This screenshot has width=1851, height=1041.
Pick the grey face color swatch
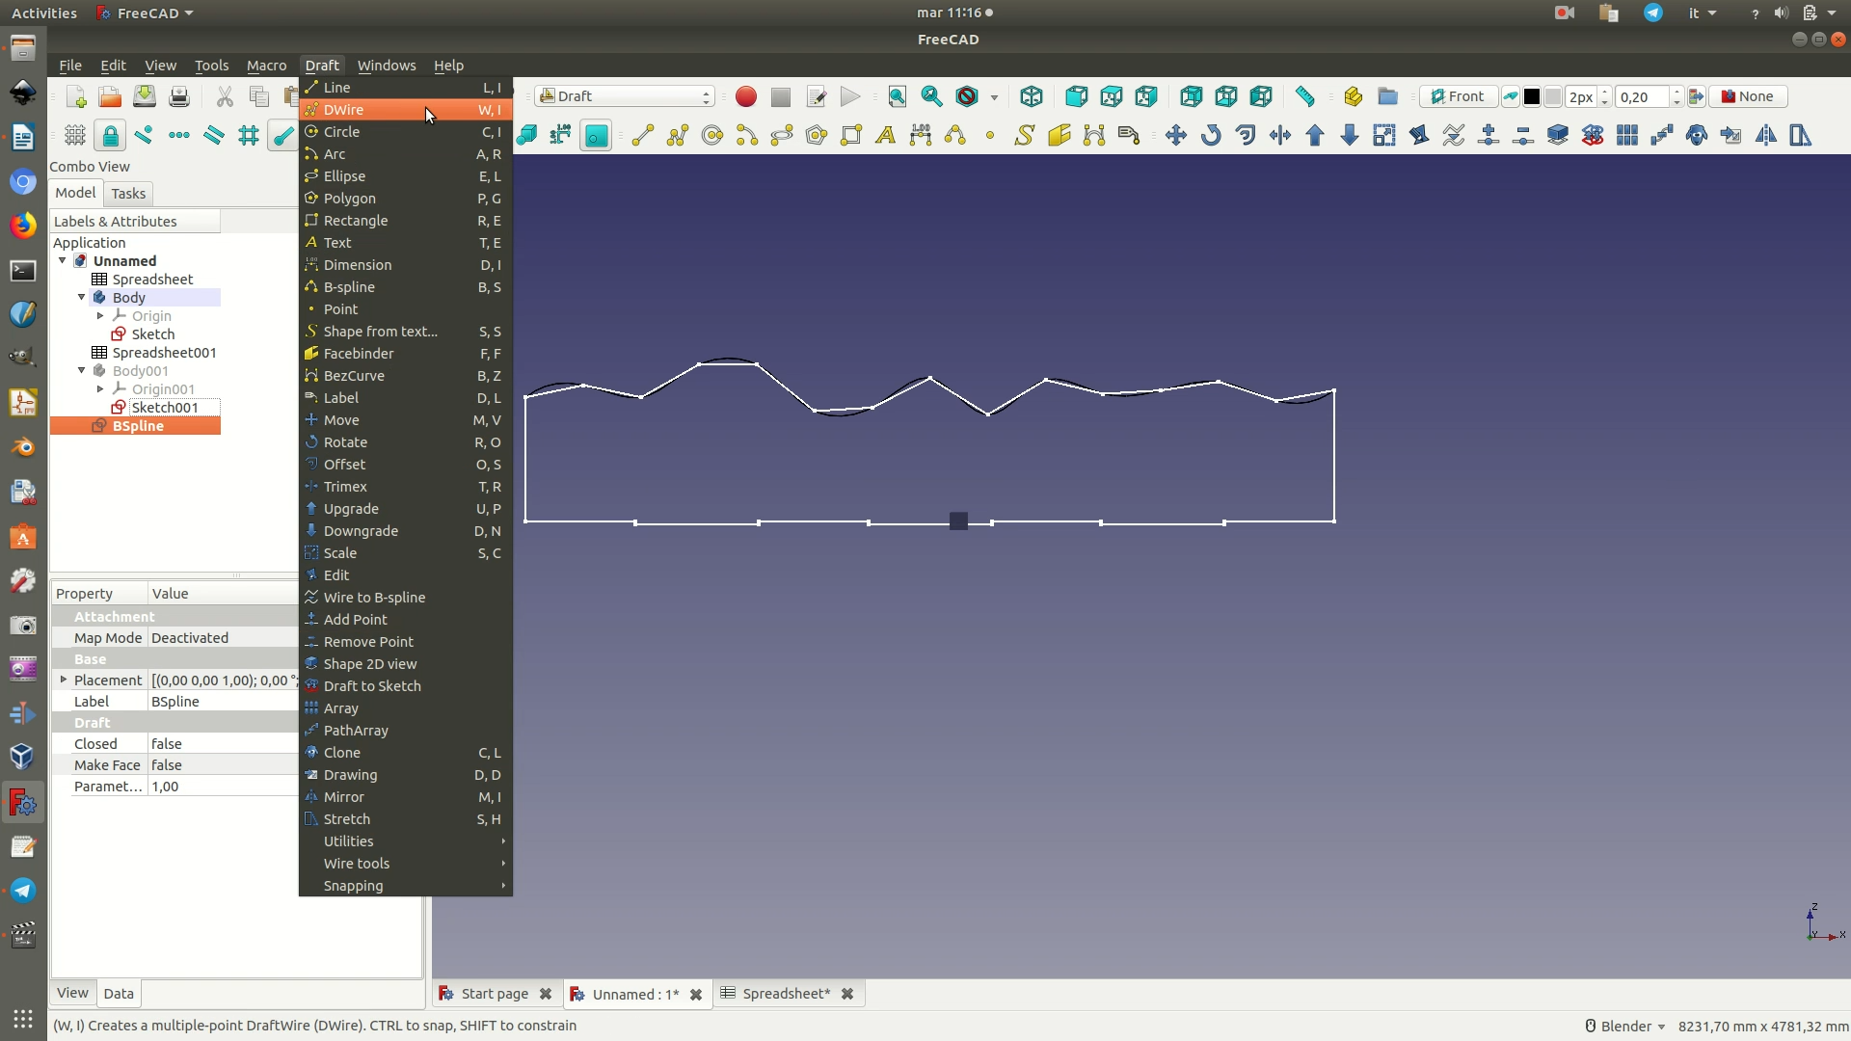1552,96
